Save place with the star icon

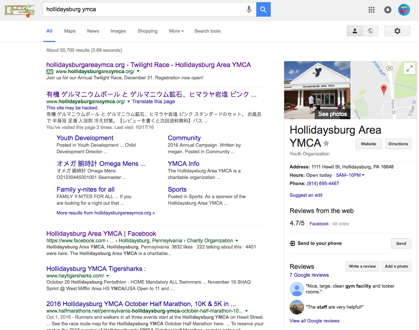click(326, 143)
